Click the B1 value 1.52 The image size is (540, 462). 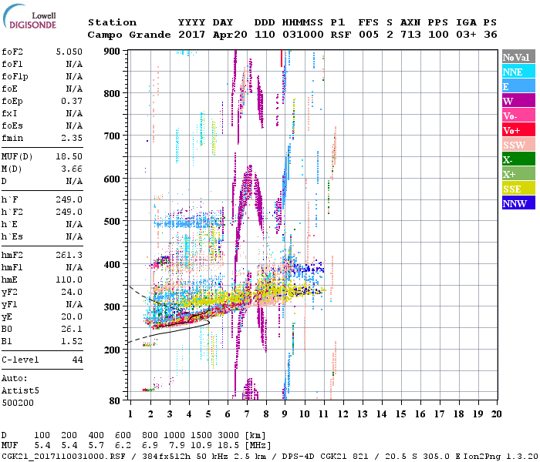(x=72, y=341)
